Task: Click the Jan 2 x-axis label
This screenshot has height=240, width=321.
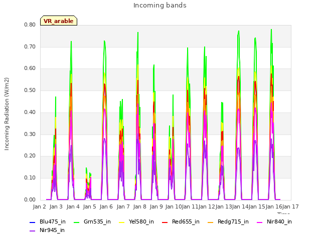Action: pos(40,207)
